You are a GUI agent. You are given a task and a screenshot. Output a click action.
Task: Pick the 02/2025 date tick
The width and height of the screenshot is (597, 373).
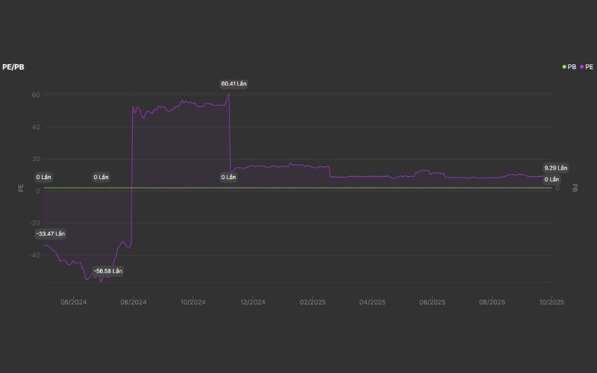pos(313,302)
